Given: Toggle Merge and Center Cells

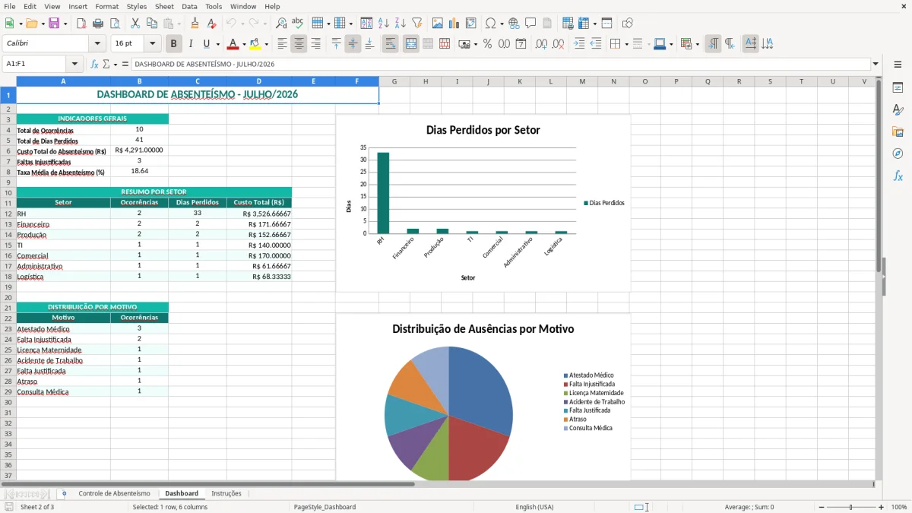Looking at the screenshot, I should 411,44.
